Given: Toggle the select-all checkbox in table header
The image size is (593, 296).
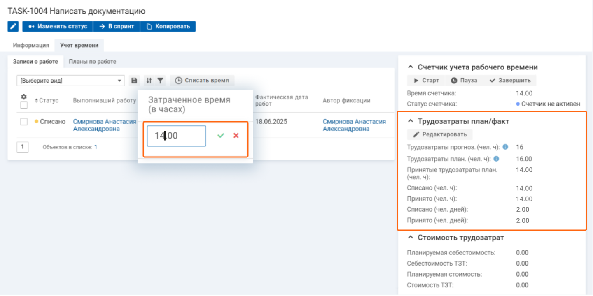Looking at the screenshot, I should [x=24, y=105].
